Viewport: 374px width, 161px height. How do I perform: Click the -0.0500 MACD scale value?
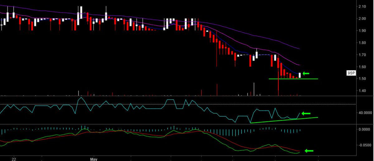tap(364, 145)
